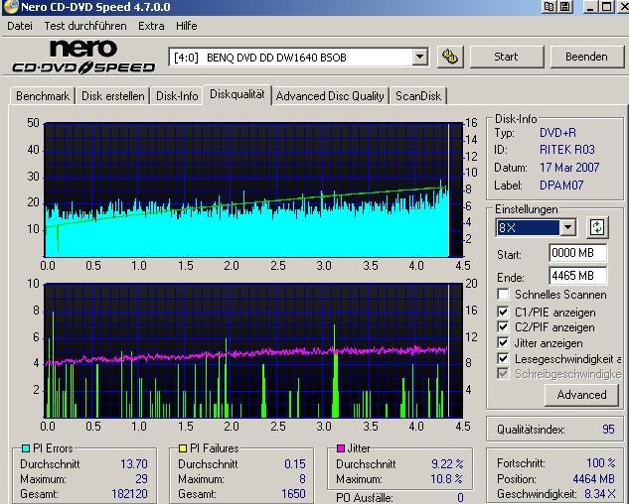
Task: Uncheck C2/PIF anzeigen
Action: (x=503, y=327)
